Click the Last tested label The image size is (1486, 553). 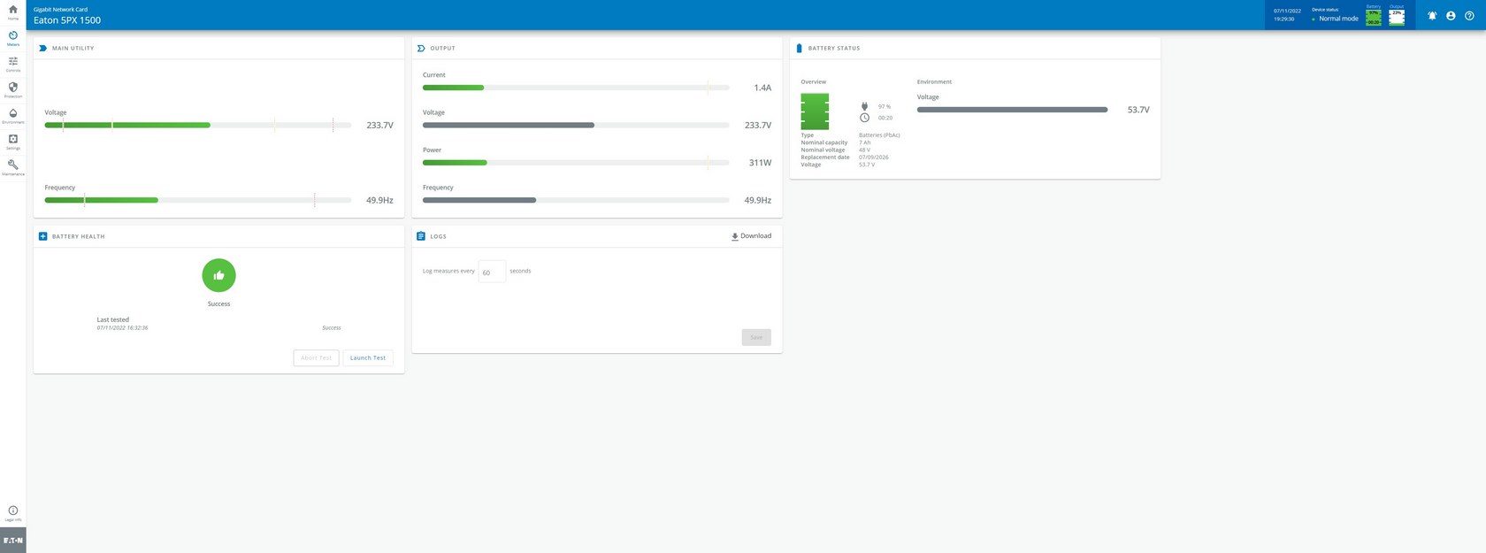point(113,320)
